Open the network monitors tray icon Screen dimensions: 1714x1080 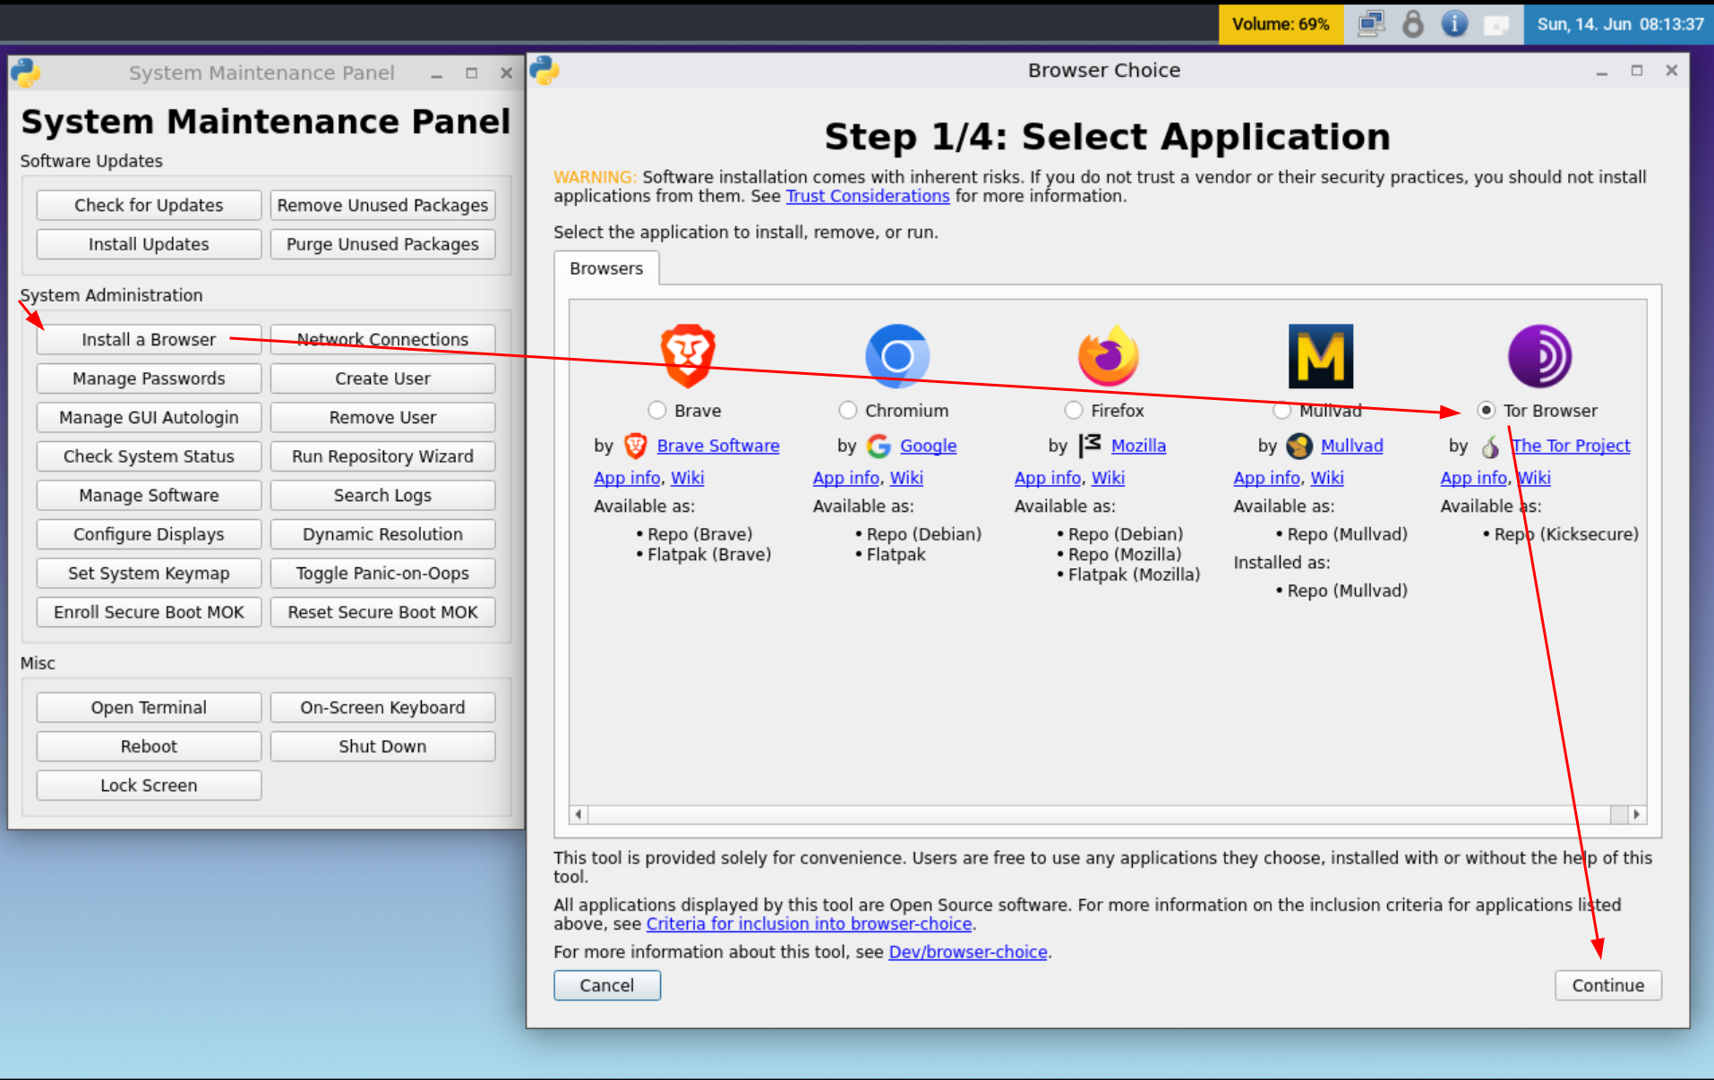[x=1371, y=23]
